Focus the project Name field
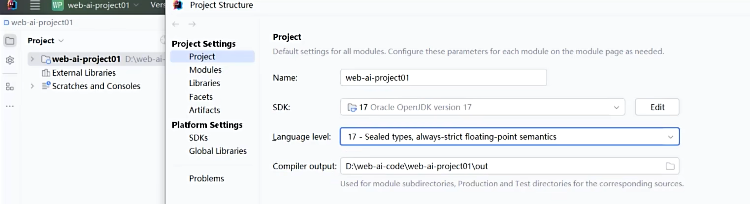Image resolution: width=750 pixels, height=204 pixels. (443, 78)
